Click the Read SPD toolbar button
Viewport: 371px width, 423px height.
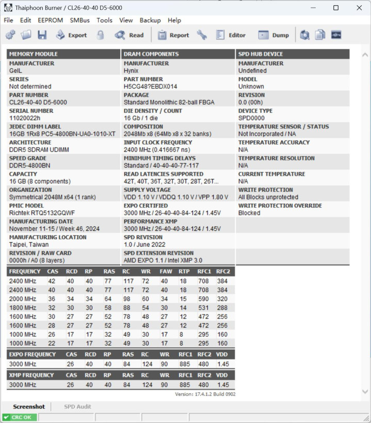point(129,35)
